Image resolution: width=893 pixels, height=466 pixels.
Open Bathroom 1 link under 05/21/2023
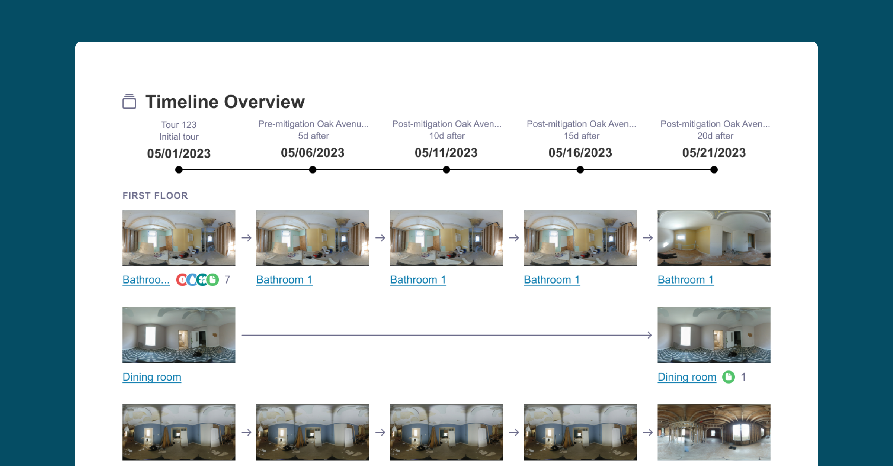point(685,280)
